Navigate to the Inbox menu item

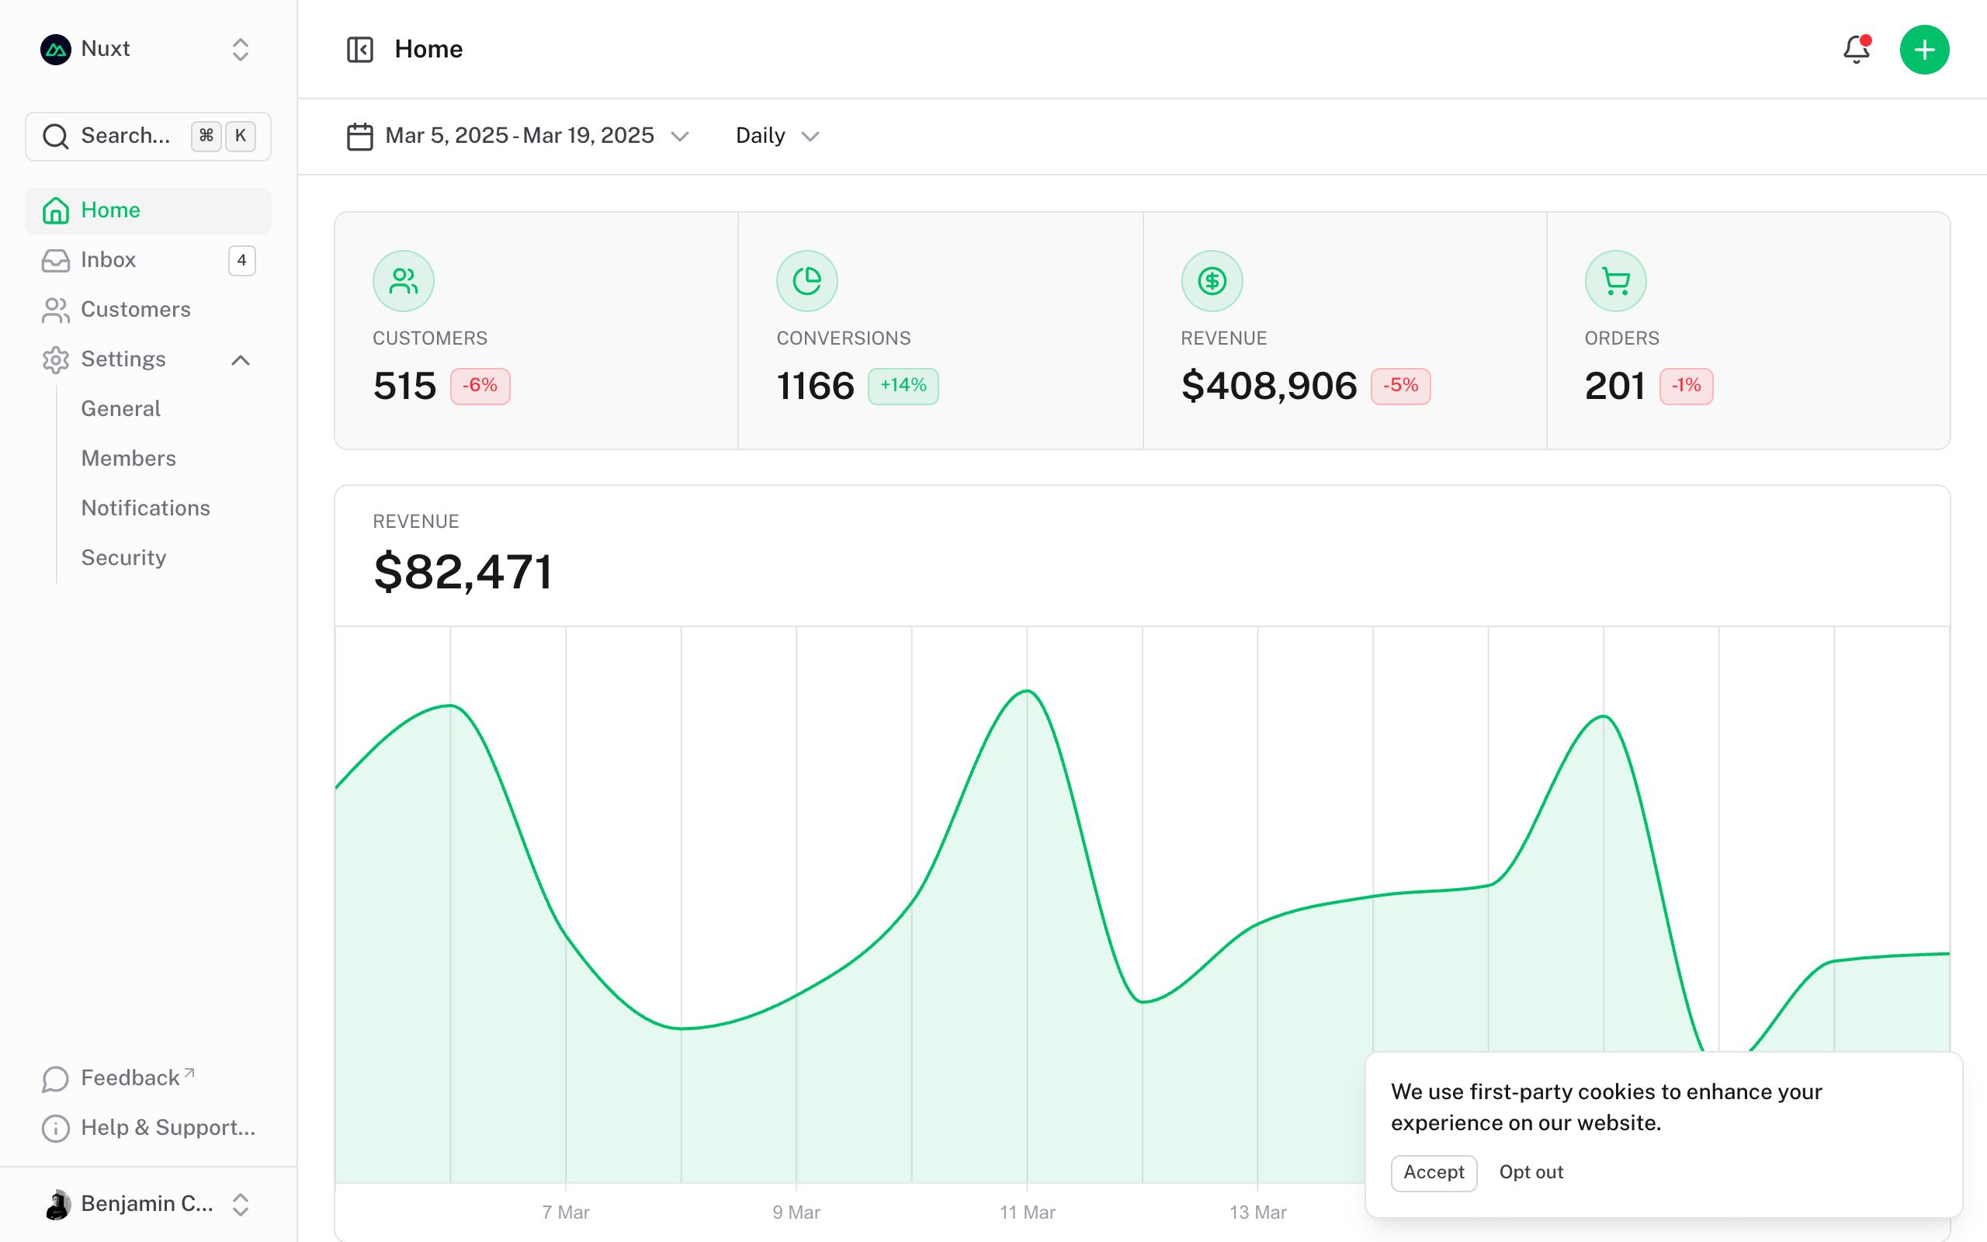coord(109,260)
